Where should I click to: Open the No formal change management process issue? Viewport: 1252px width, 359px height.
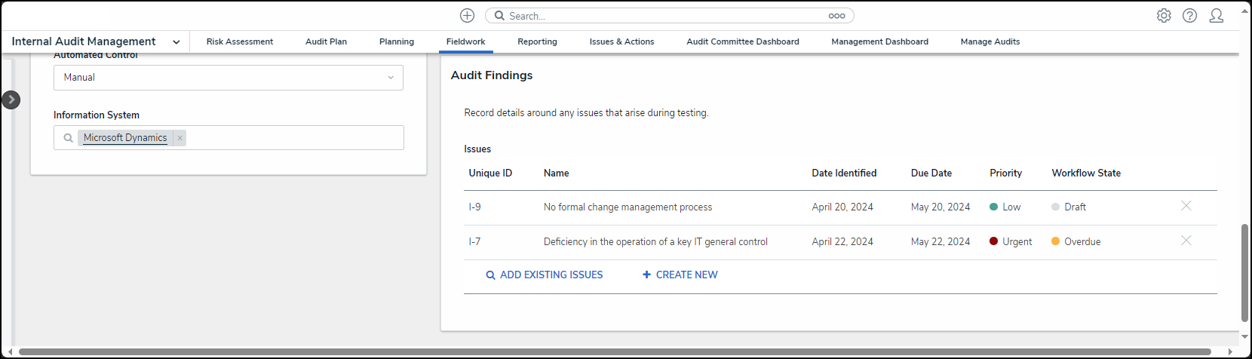628,207
